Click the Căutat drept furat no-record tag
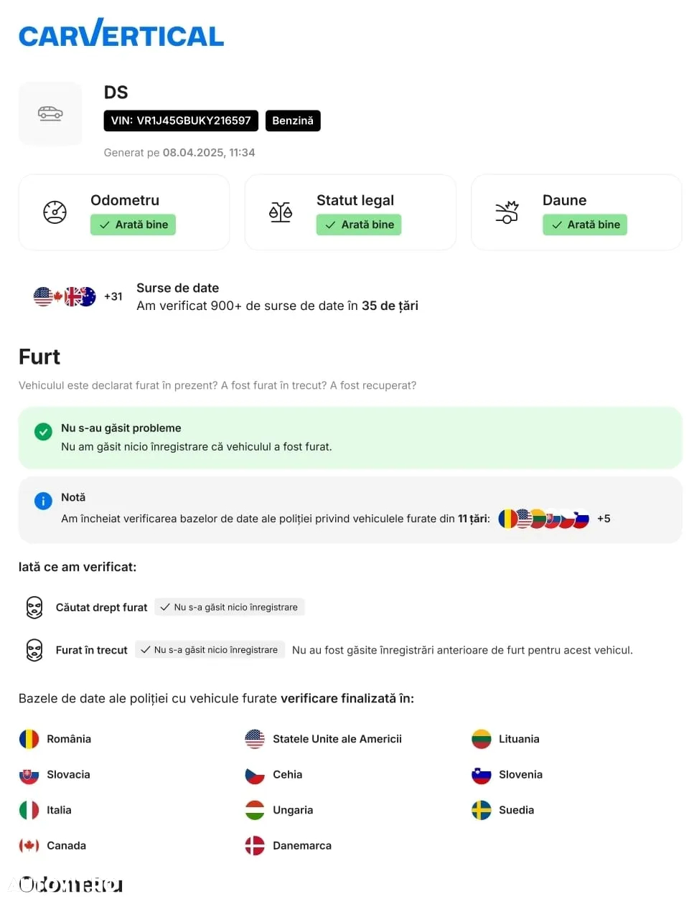The height and width of the screenshot is (899, 689). point(230,607)
